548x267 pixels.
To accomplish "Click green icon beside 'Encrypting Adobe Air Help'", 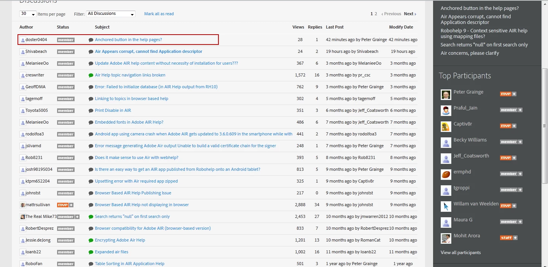I will click(x=91, y=240).
